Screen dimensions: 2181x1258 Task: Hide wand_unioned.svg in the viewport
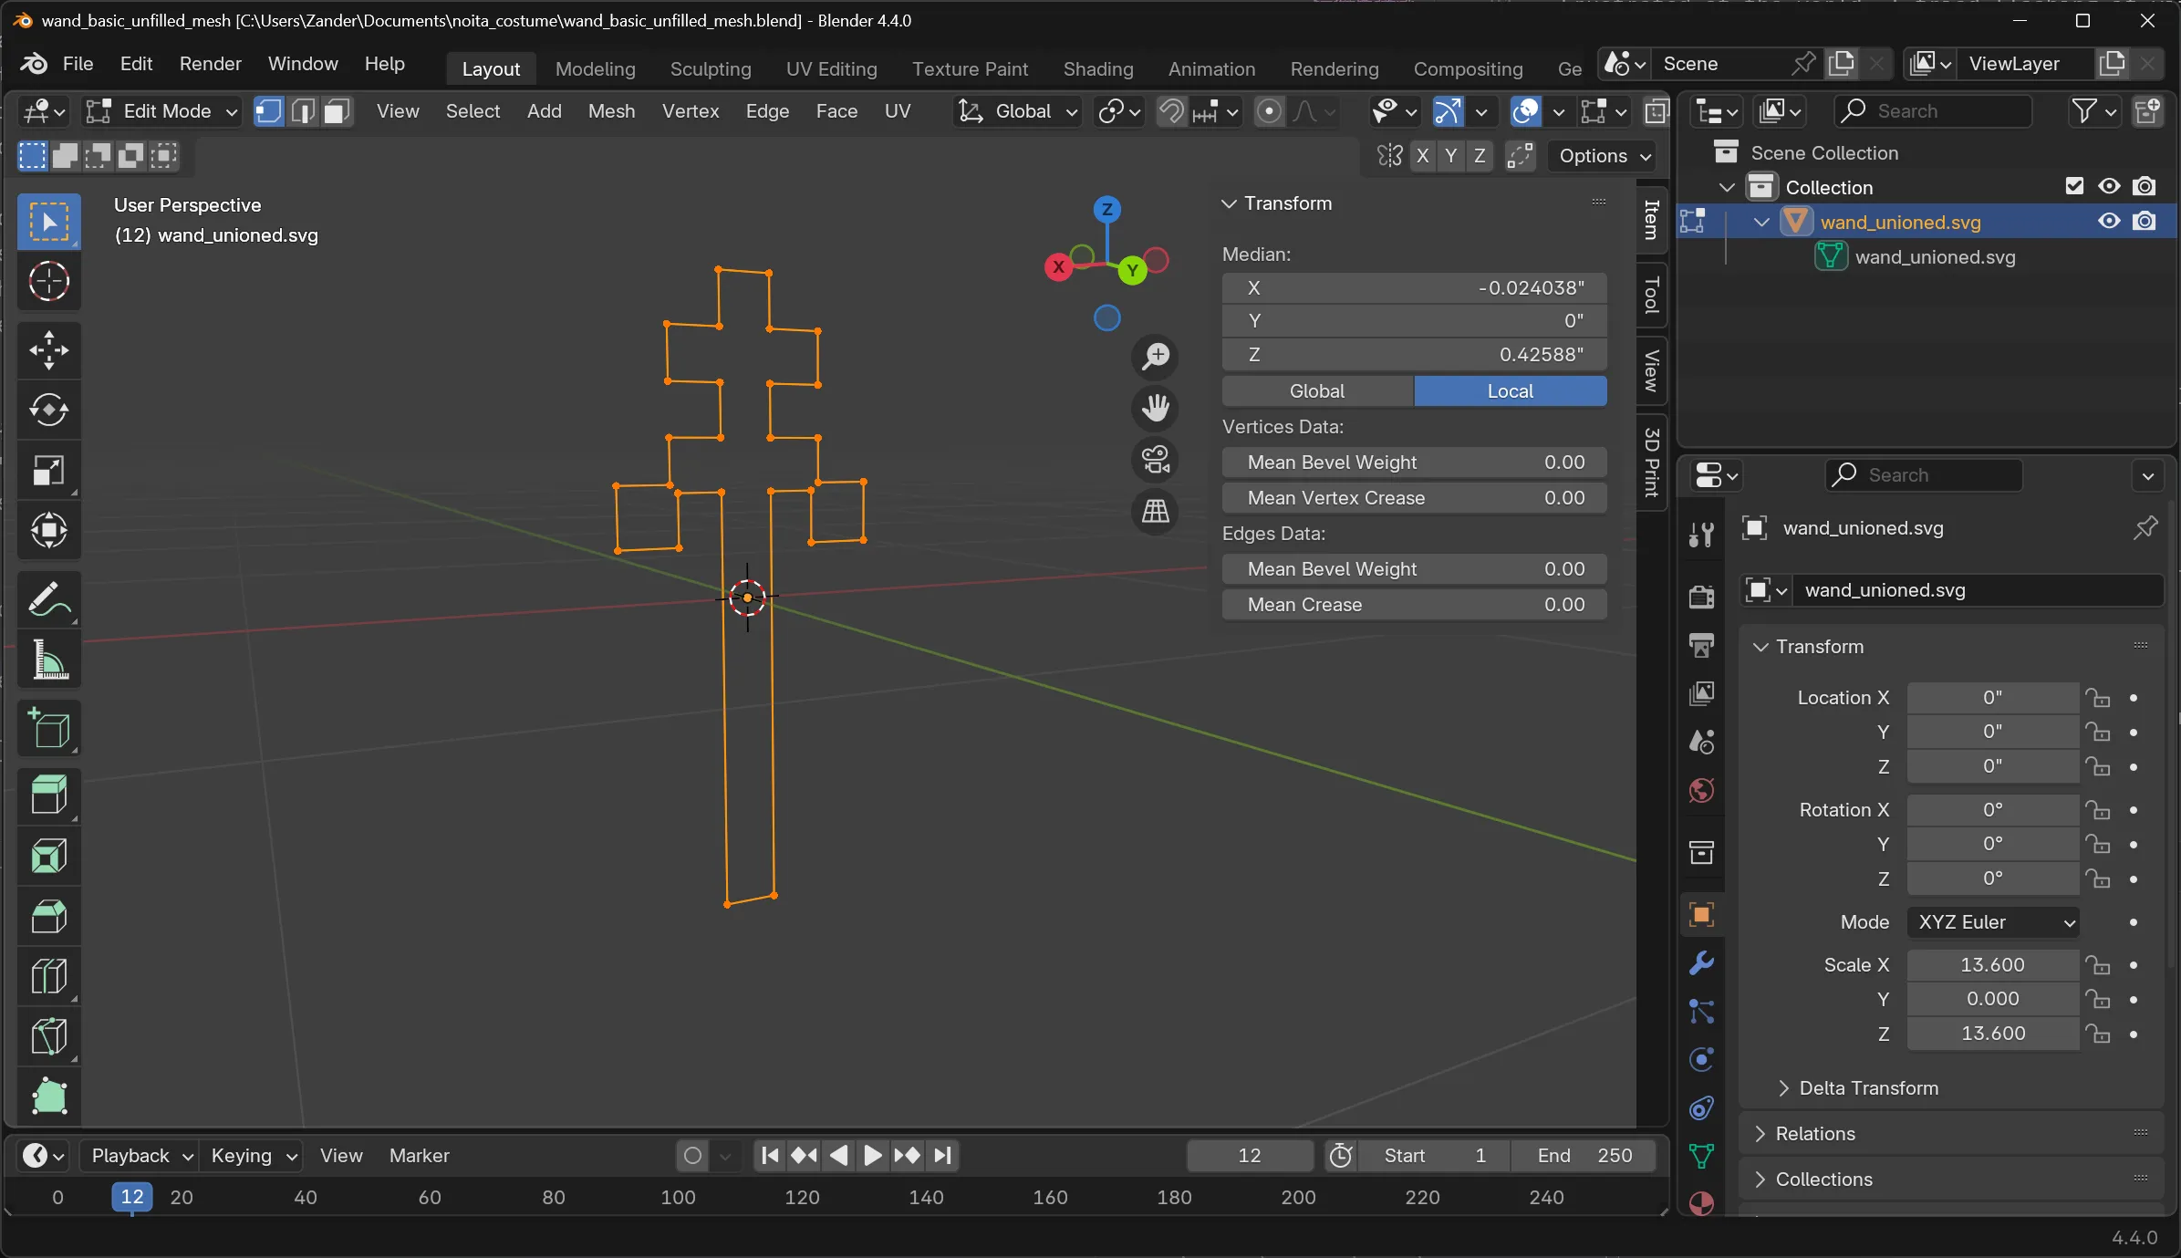click(x=2108, y=221)
